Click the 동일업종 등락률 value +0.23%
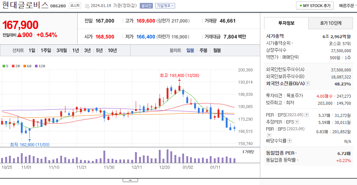Viewport: 357px width, 185px height. [344, 161]
